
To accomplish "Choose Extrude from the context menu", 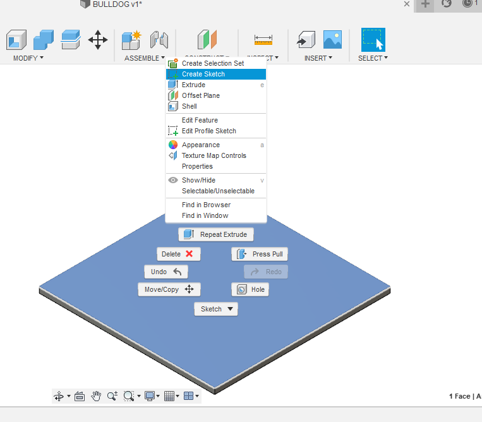I will tap(216, 85).
